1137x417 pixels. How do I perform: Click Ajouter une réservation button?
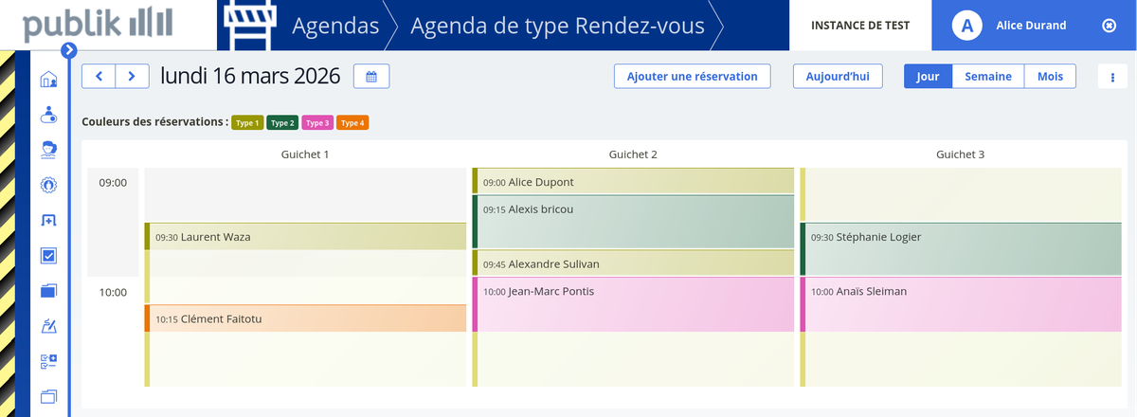(692, 77)
